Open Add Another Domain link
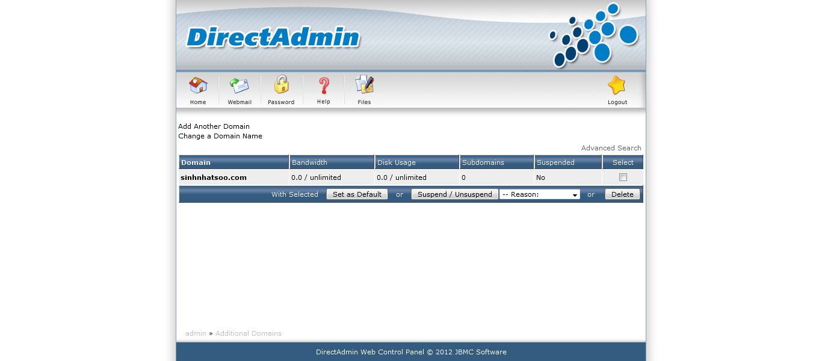Screen dimensions: 822x361 point(214,126)
